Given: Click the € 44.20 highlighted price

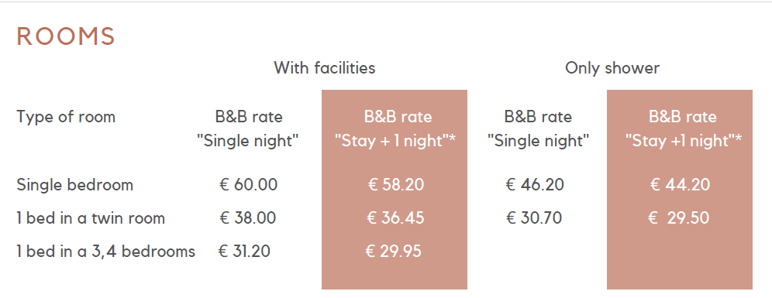Looking at the screenshot, I should point(680,185).
